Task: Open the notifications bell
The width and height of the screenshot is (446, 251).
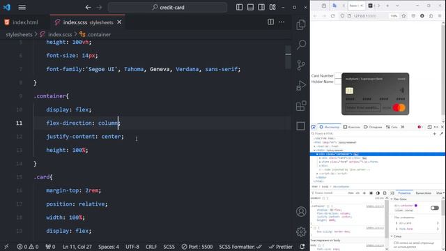Action: [x=302, y=247]
